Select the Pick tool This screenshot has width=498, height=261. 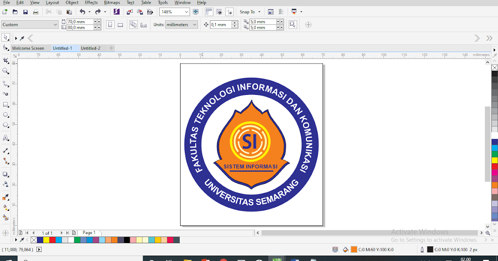click(x=5, y=37)
